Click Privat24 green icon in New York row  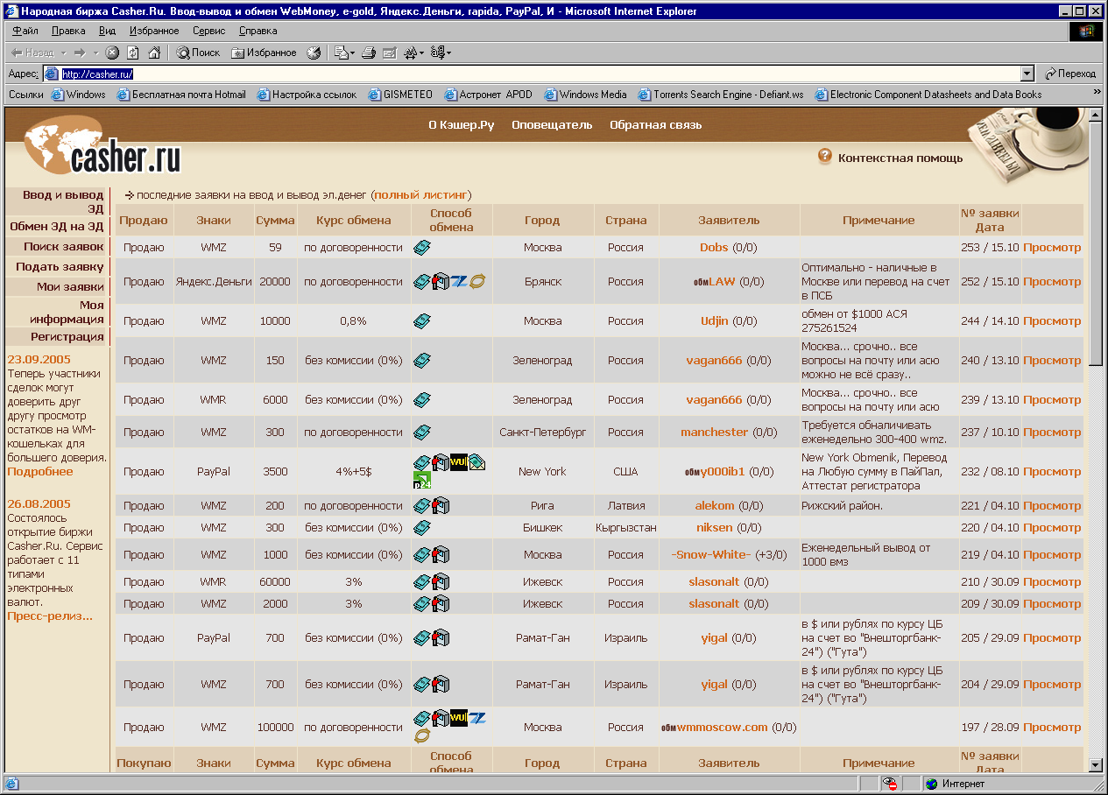pos(421,480)
